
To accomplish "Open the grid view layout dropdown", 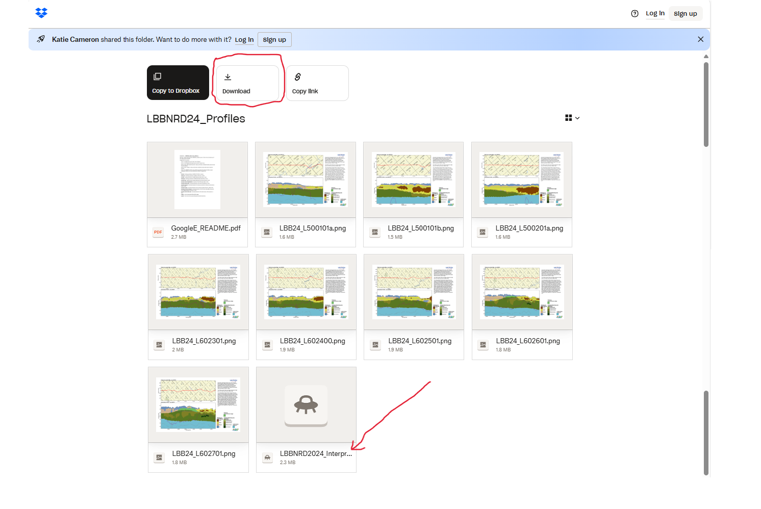I will click(572, 118).
